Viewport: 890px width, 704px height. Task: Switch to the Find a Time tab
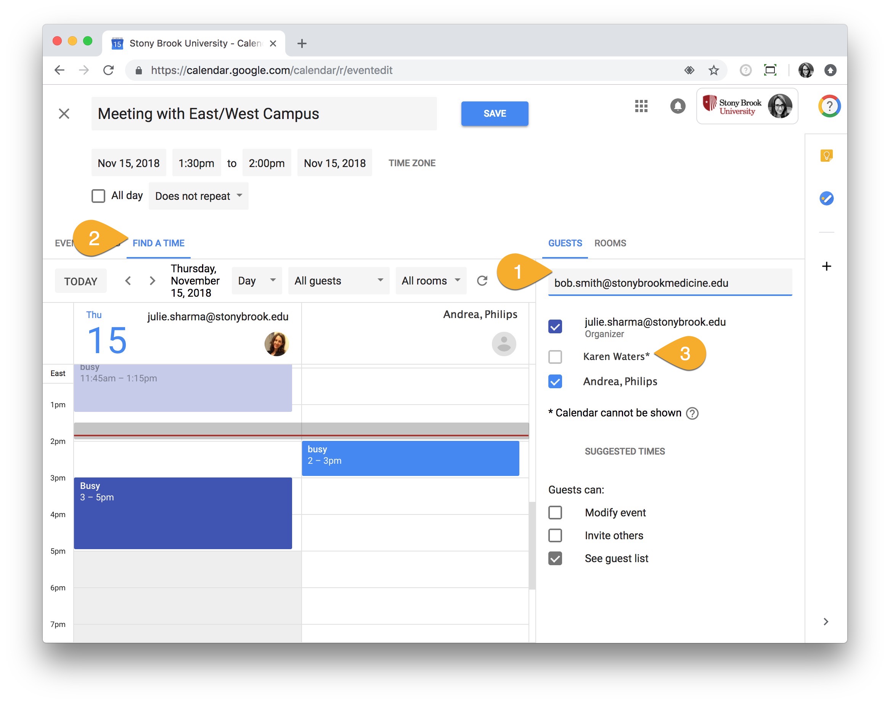click(158, 243)
